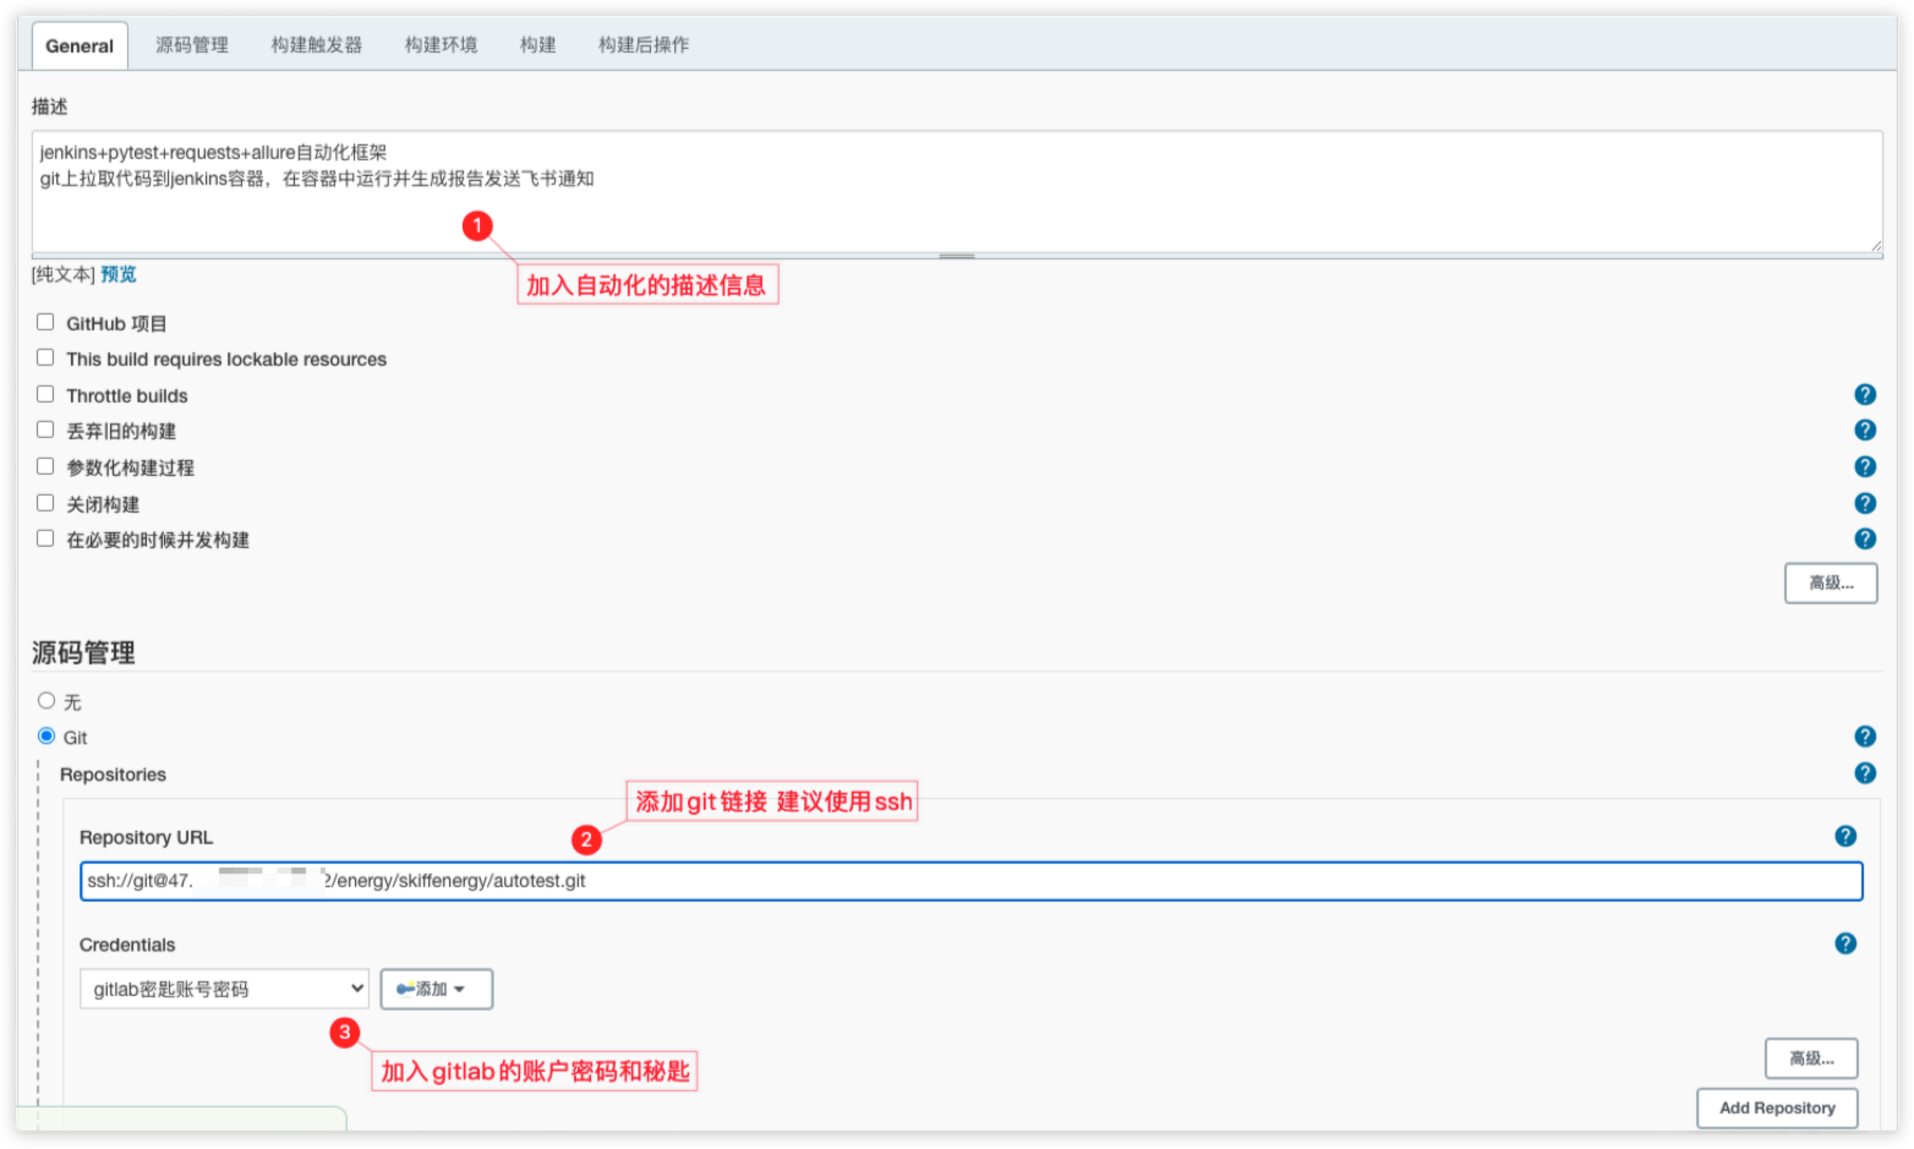This screenshot has width=1914, height=1149.
Task: Click Add Repository button
Action: coord(1776,1108)
